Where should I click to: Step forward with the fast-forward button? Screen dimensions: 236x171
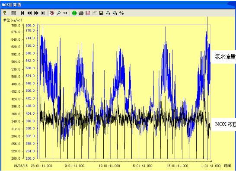point(36,13)
